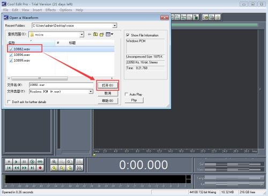Screen dimensions: 268x196
Task: Click the file list scrollbar right arrow
Action: tap(112, 78)
